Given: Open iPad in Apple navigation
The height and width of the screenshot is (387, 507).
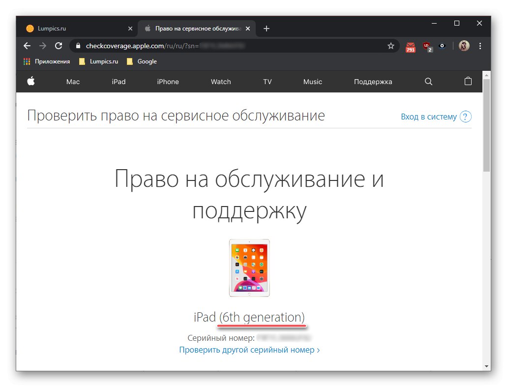Looking at the screenshot, I should coord(119,82).
